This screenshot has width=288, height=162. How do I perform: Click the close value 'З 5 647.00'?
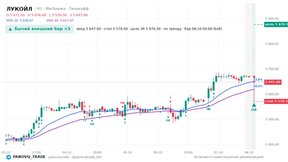[x=79, y=15]
